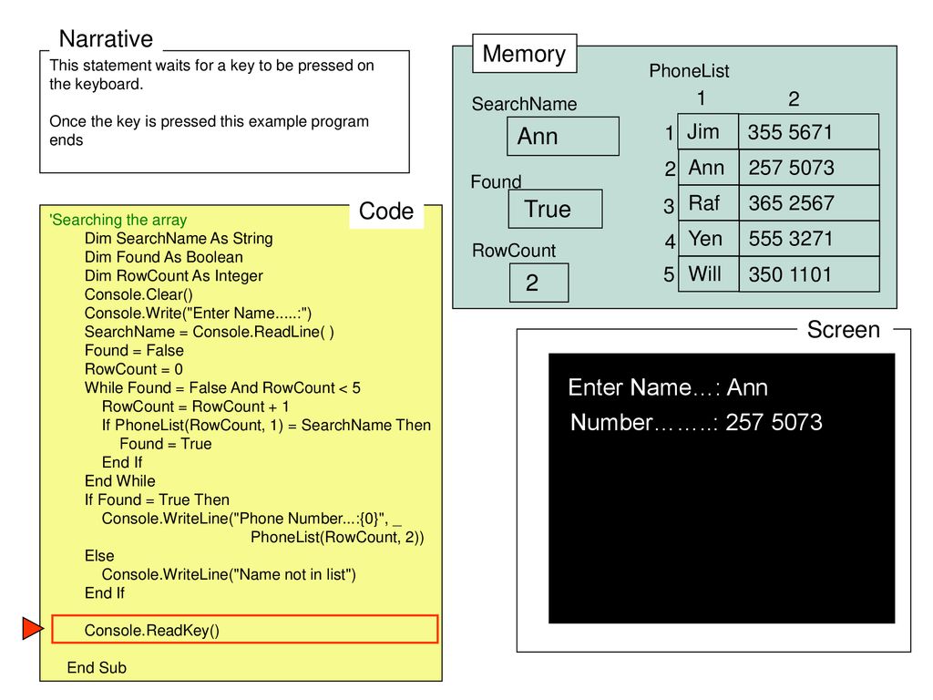Click the Narrative heading
Screen dimensions: 933x700
(106, 38)
